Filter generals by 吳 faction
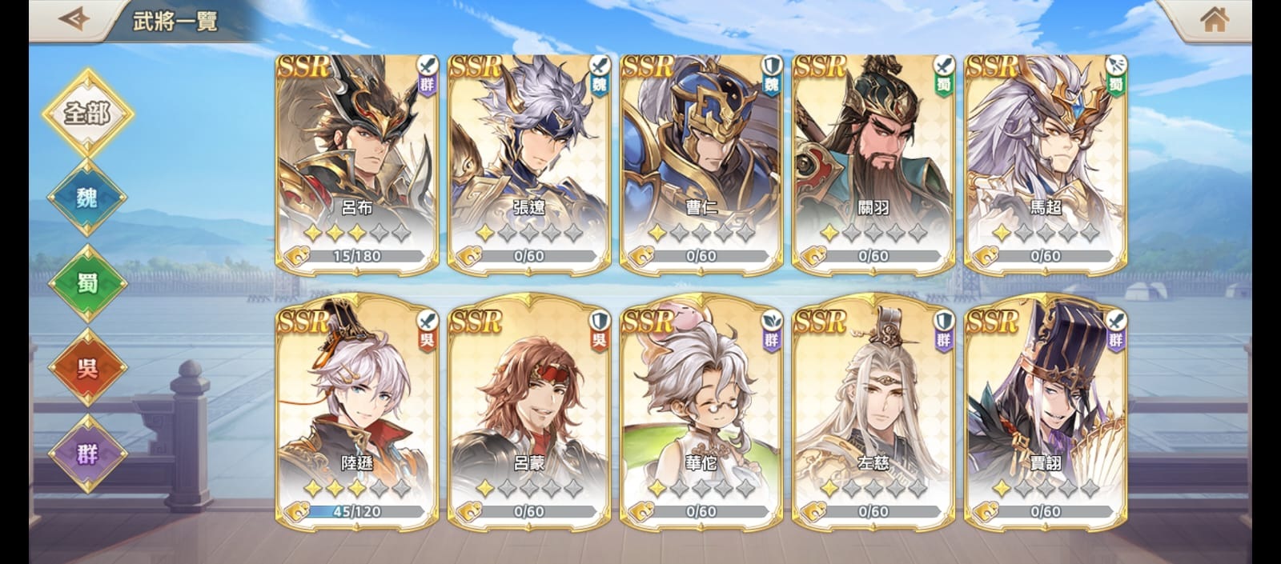The image size is (1281, 564). pos(87,367)
